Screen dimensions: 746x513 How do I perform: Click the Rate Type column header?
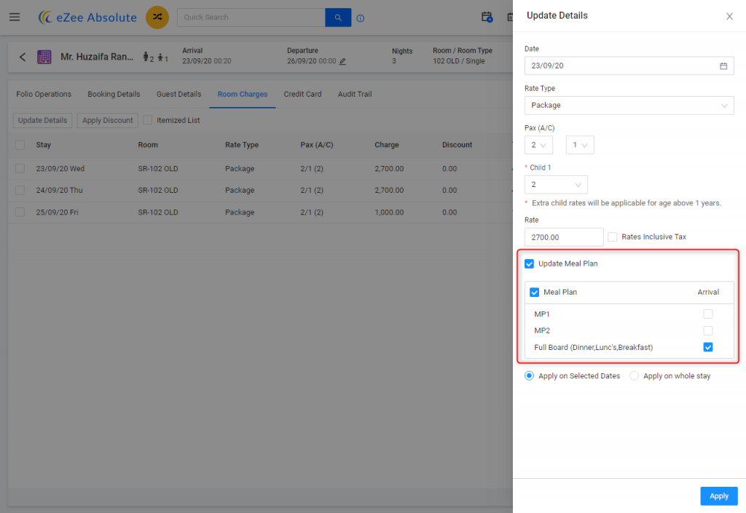point(242,145)
